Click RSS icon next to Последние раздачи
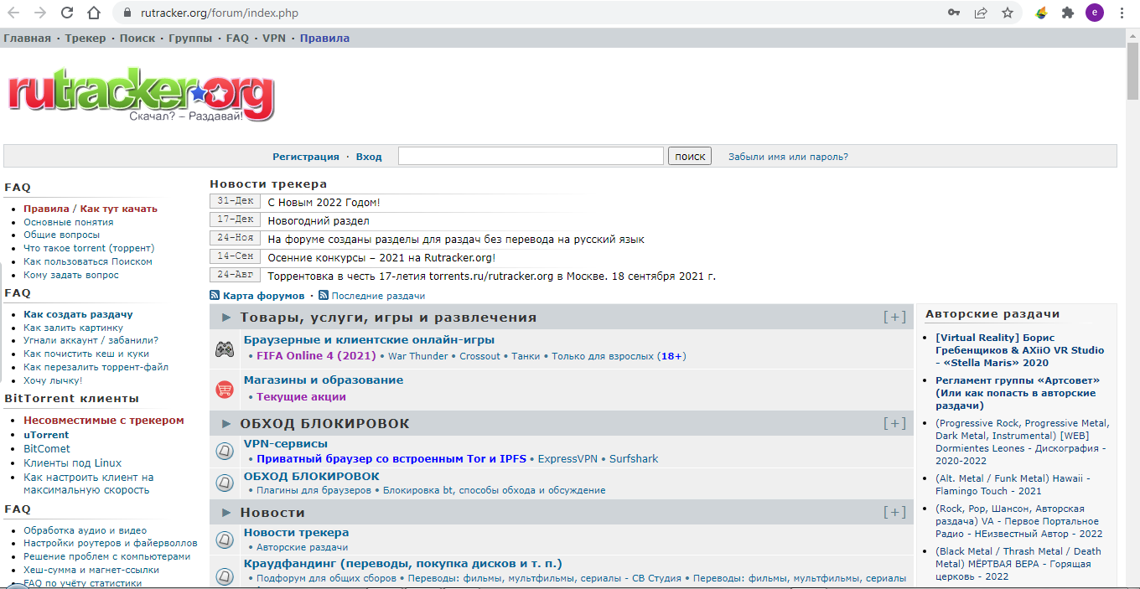 [324, 296]
